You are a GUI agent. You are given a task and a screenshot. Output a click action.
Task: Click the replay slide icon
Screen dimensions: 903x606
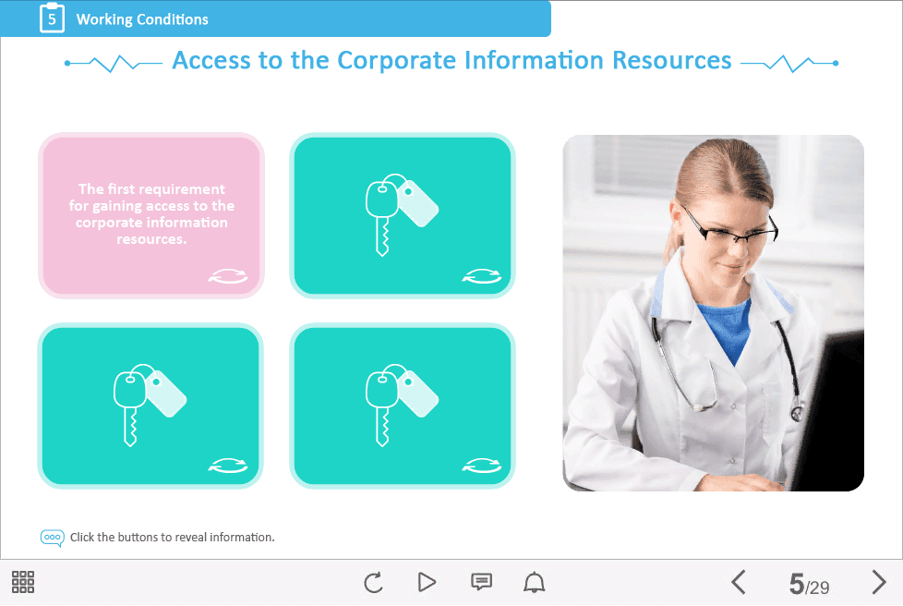[x=373, y=582]
